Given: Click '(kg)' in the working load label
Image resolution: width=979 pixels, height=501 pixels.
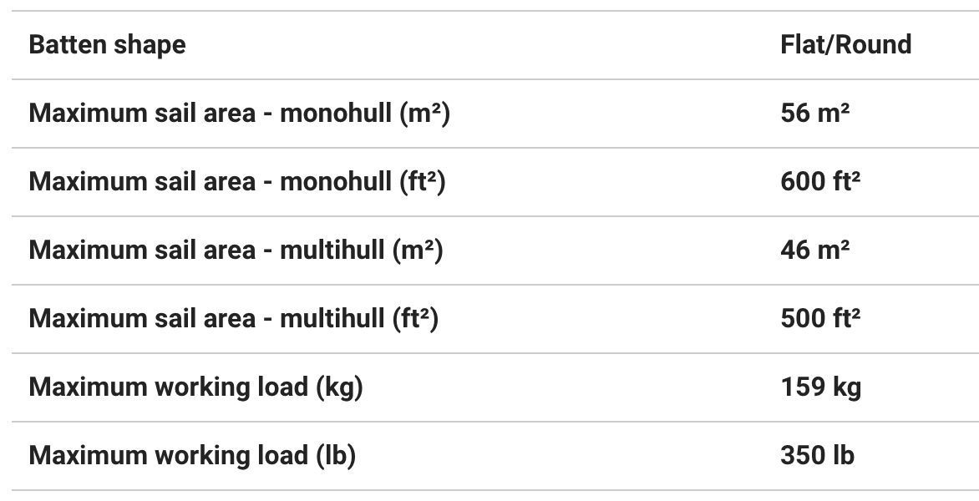Looking at the screenshot, I should tap(339, 387).
